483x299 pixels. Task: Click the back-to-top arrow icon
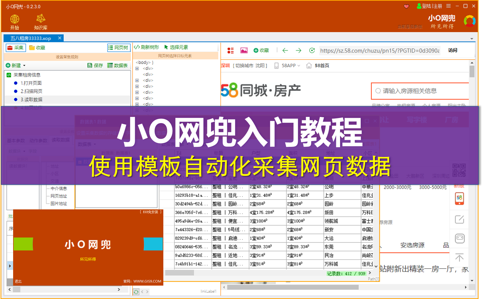pos(460,257)
